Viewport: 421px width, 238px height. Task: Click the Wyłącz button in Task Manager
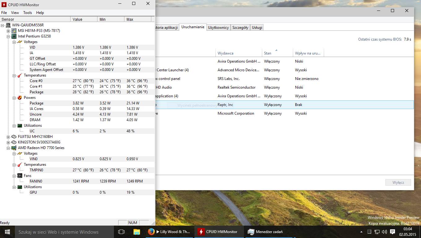[398, 182]
